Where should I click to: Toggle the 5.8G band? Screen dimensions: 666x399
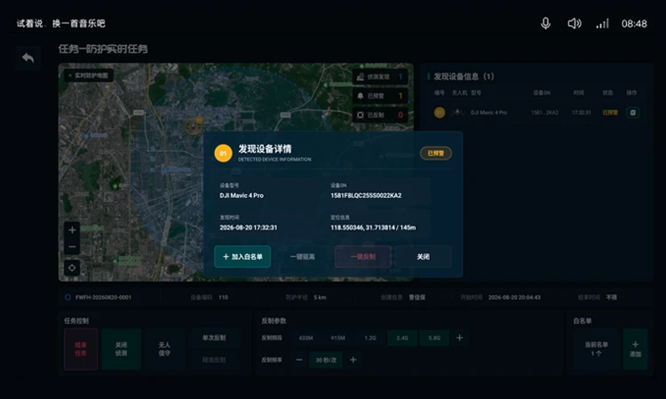tap(434, 338)
